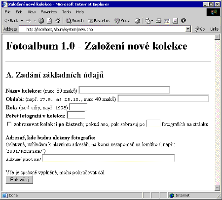Expand the Address bar dropdown
222x200 pixels.
click(x=188, y=29)
